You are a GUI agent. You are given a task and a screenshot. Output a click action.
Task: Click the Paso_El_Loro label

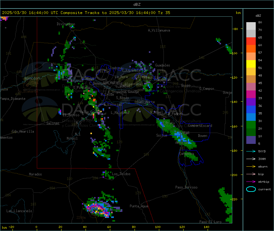[210, 222]
